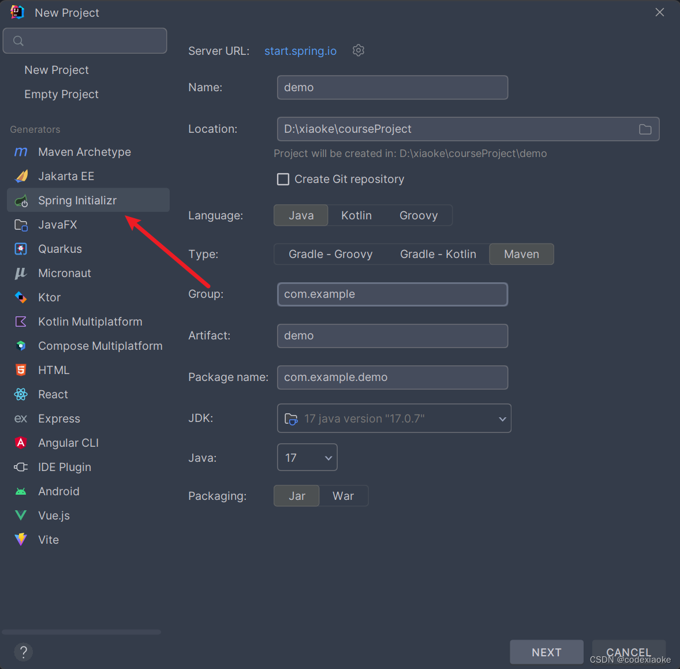The height and width of the screenshot is (669, 680).
Task: Switch Language to Kotlin
Action: [x=356, y=215]
